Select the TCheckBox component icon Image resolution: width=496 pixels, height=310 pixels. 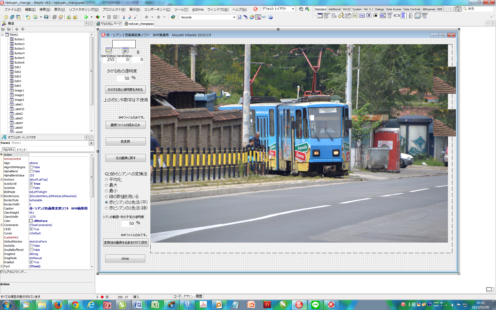click(x=369, y=16)
